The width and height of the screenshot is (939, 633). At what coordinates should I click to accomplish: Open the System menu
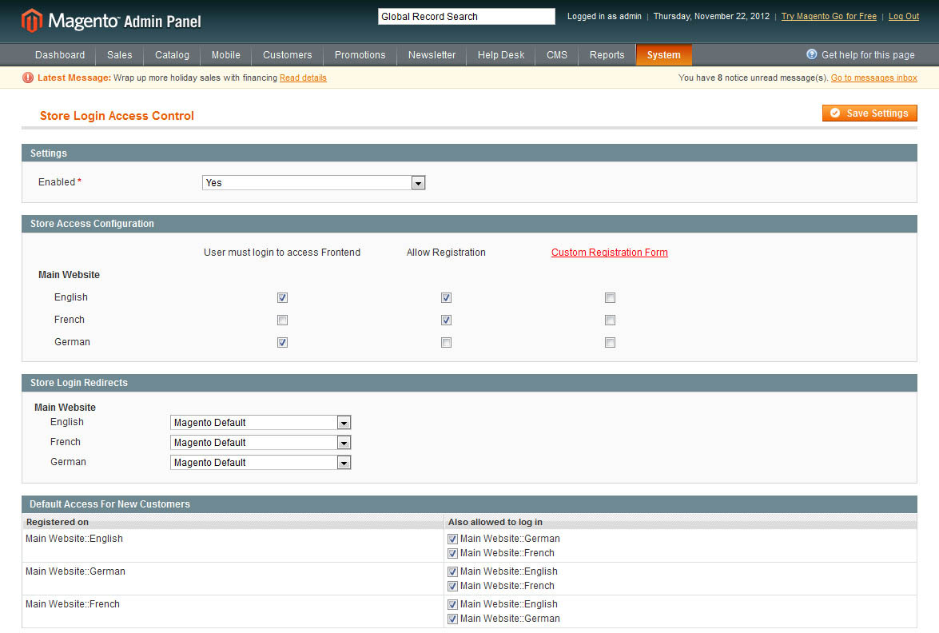tap(663, 55)
